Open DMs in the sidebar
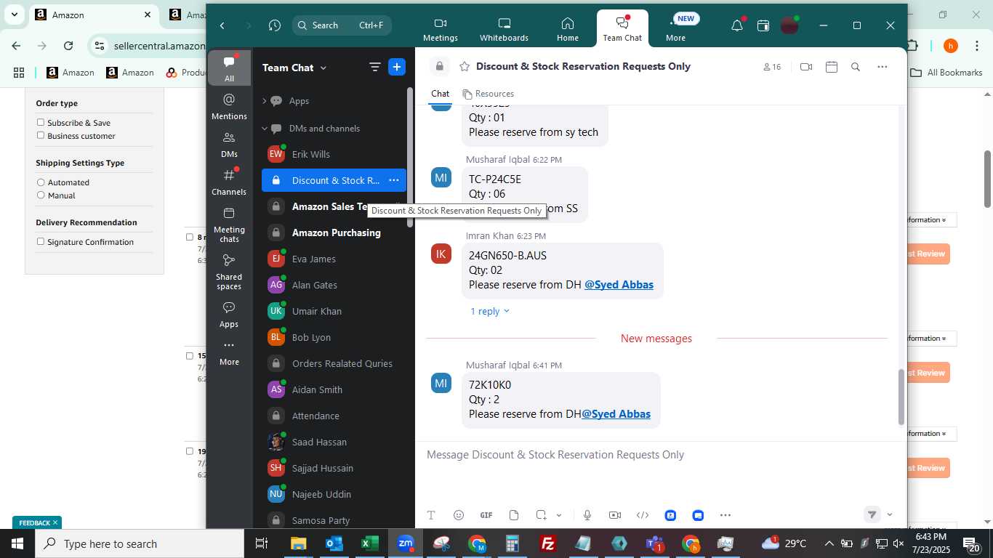The width and height of the screenshot is (993, 558). pyautogui.click(x=229, y=145)
